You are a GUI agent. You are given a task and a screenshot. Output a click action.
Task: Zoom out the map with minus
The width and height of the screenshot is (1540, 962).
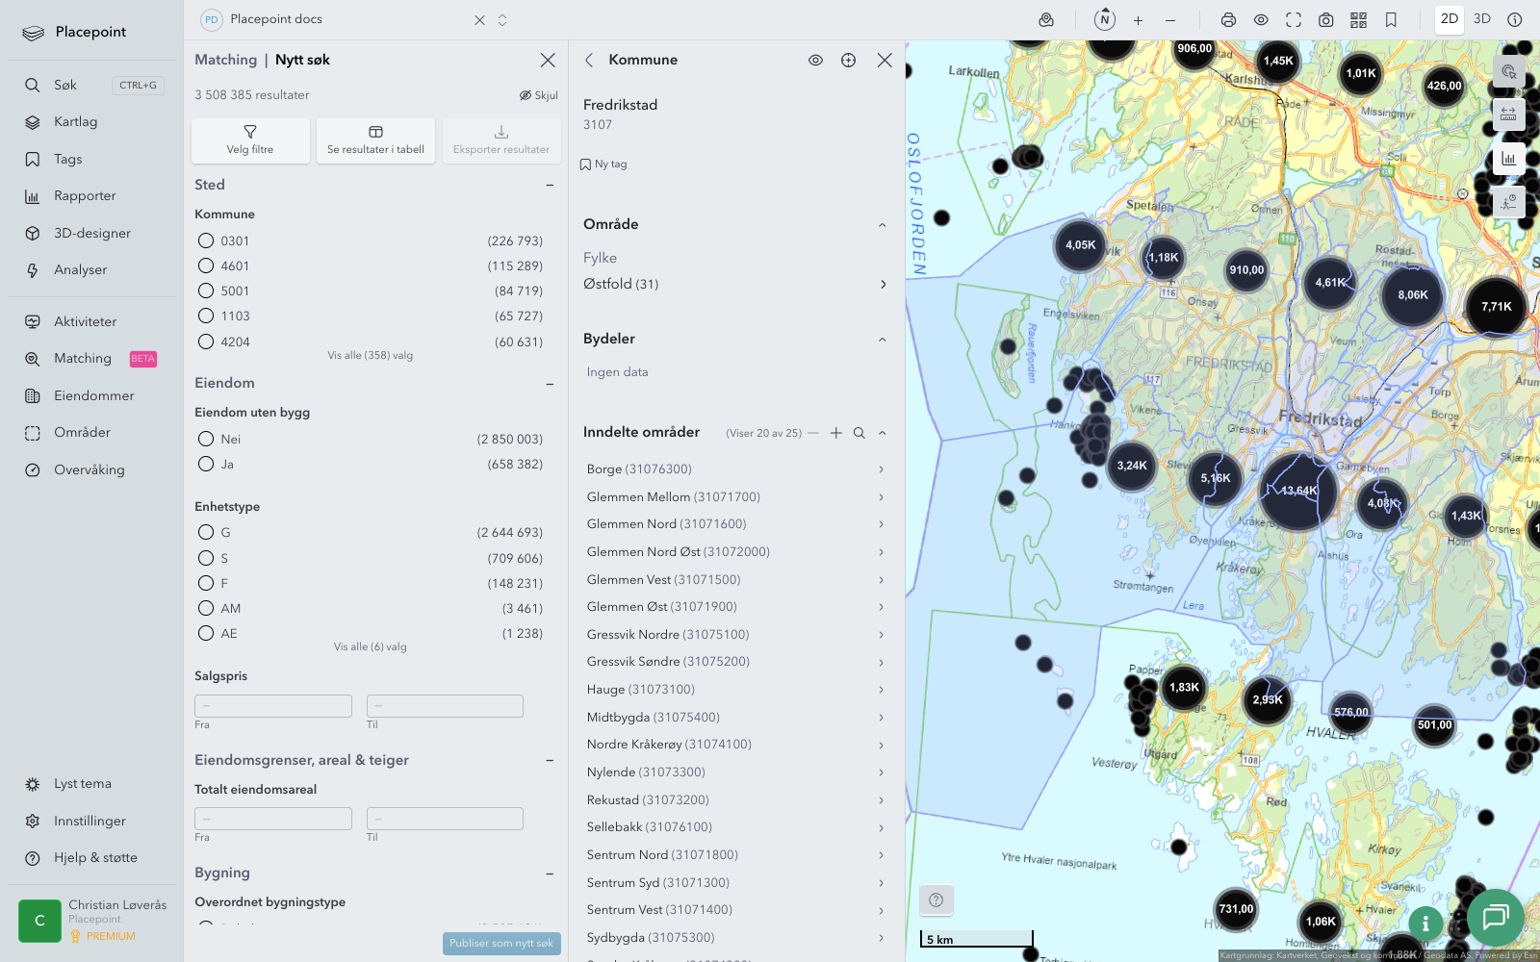point(1170,20)
